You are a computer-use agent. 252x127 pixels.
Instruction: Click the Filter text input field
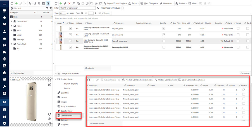(x=29, y=8)
